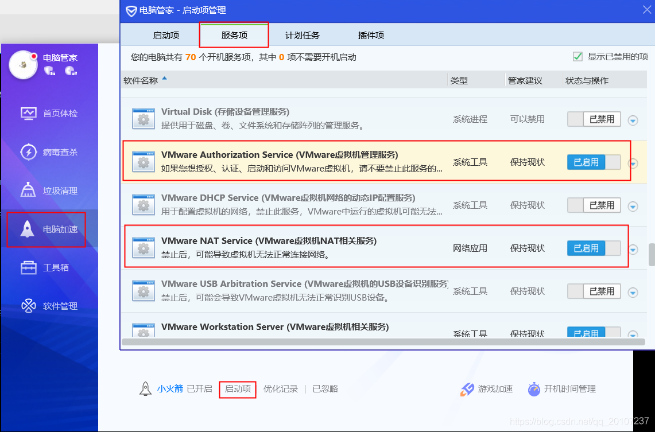Click the vertical scrollbar thumb of service list
655x432 pixels.
point(652,255)
